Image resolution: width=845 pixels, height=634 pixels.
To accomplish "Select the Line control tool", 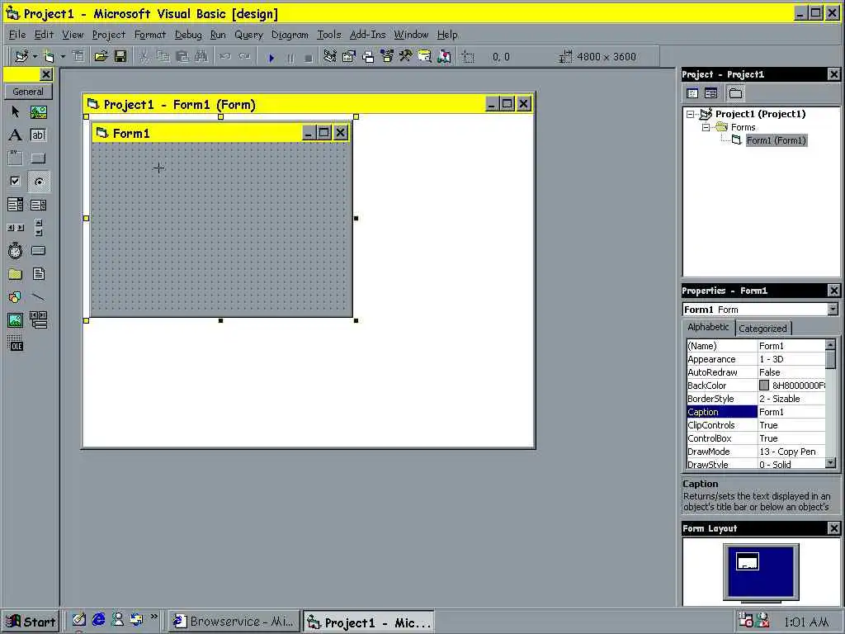I will tap(38, 297).
